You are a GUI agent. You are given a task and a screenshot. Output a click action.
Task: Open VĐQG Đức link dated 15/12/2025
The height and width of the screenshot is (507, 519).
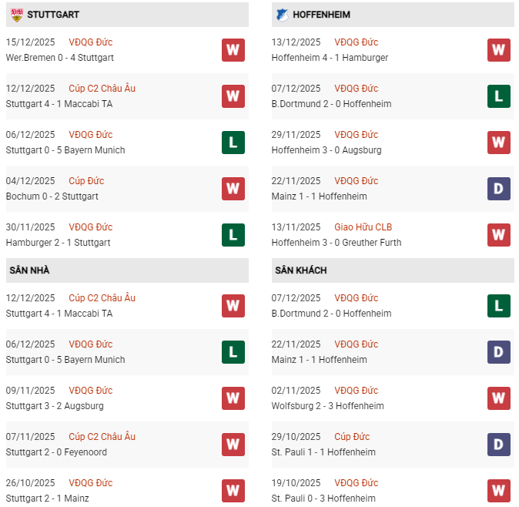[x=90, y=42]
